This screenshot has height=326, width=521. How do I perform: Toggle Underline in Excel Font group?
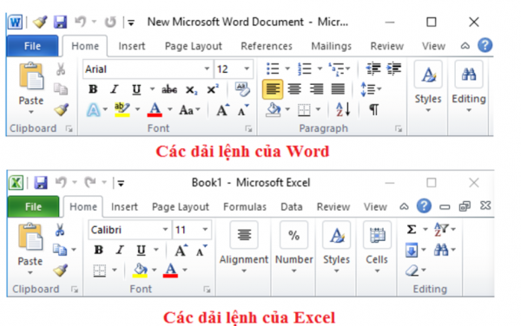(142, 250)
